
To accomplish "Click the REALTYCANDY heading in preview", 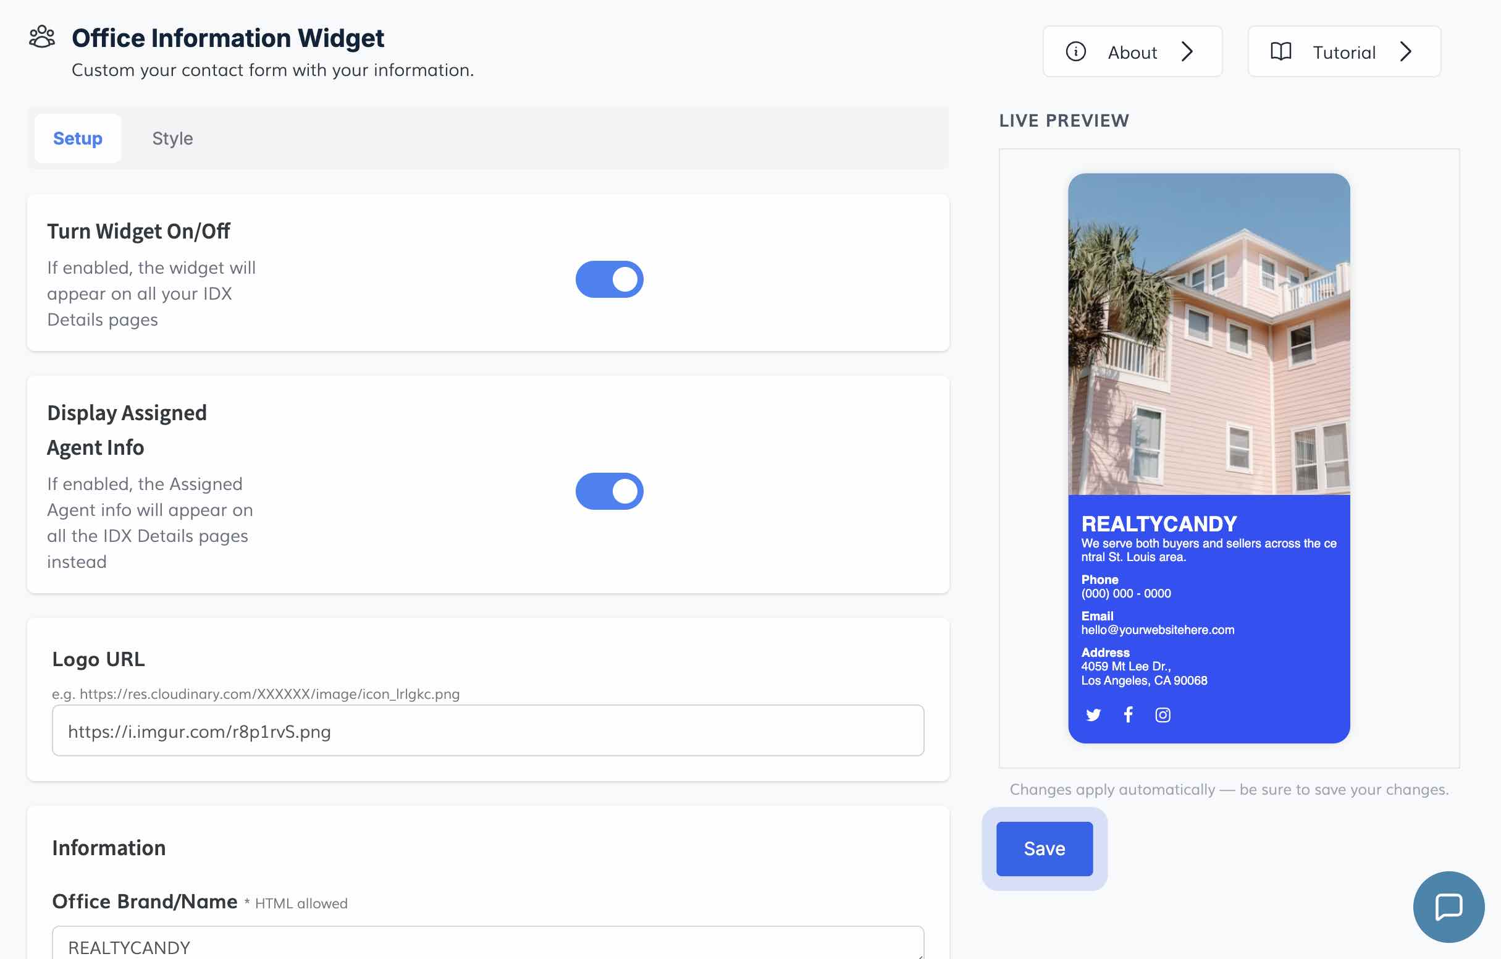I will tap(1159, 524).
